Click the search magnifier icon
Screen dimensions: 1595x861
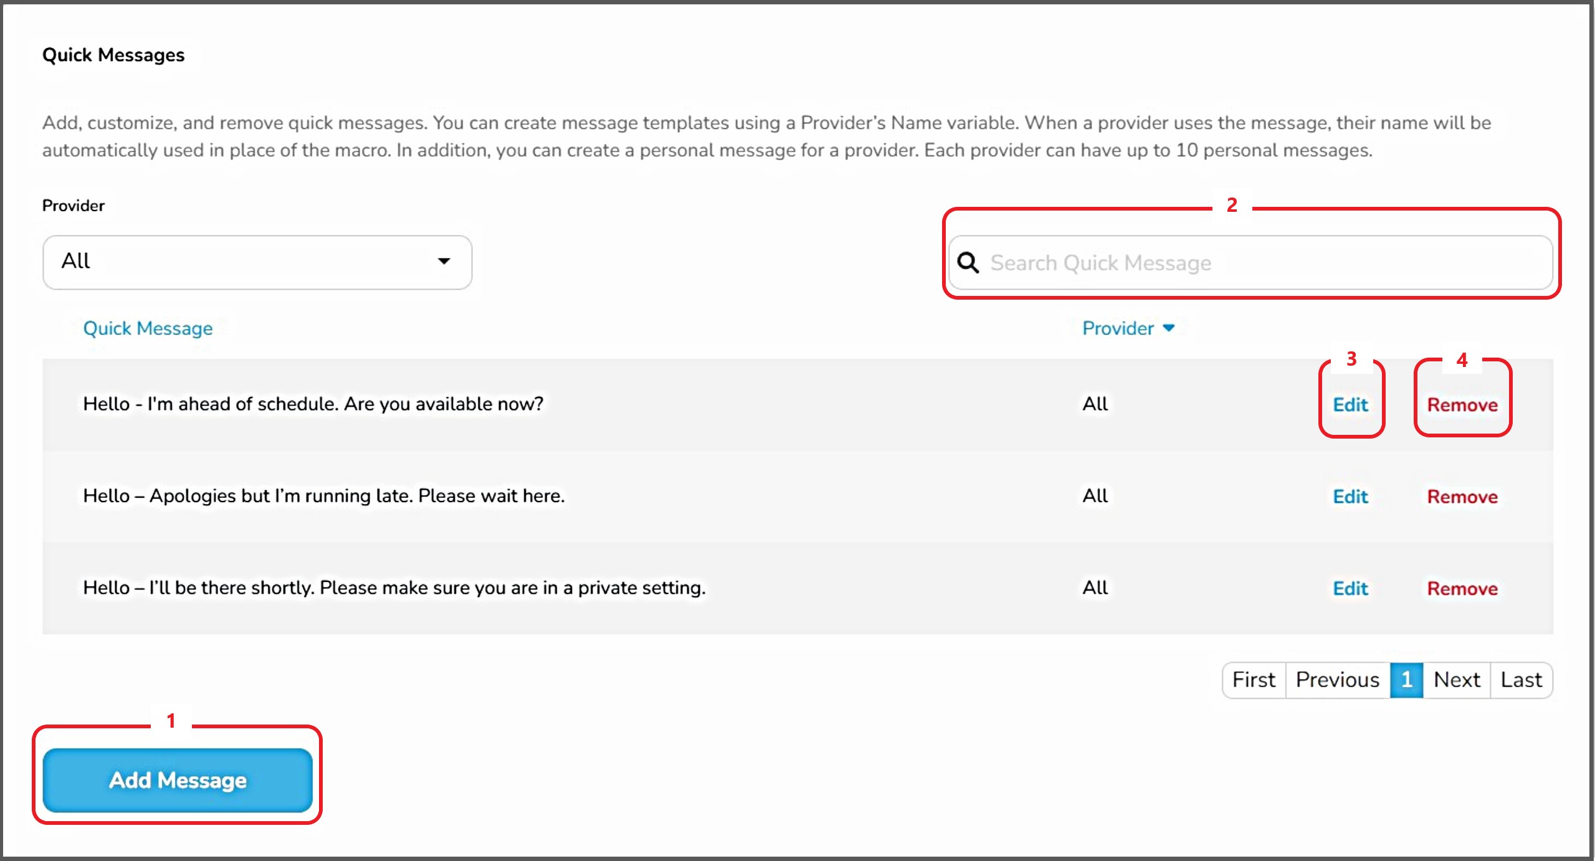(968, 263)
